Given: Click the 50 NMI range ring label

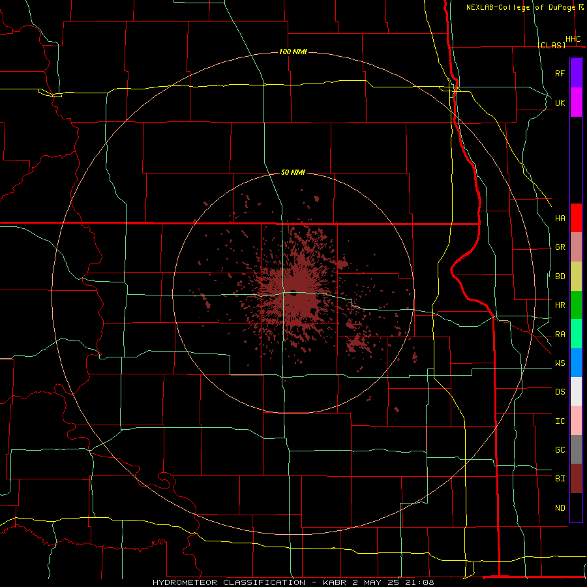Looking at the screenshot, I should tap(293, 172).
